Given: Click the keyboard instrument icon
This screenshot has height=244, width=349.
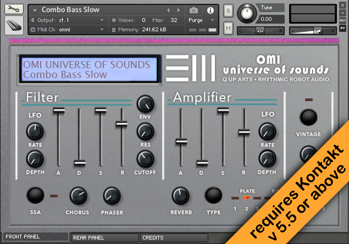Looking at the screenshot, I should pos(14,25).
